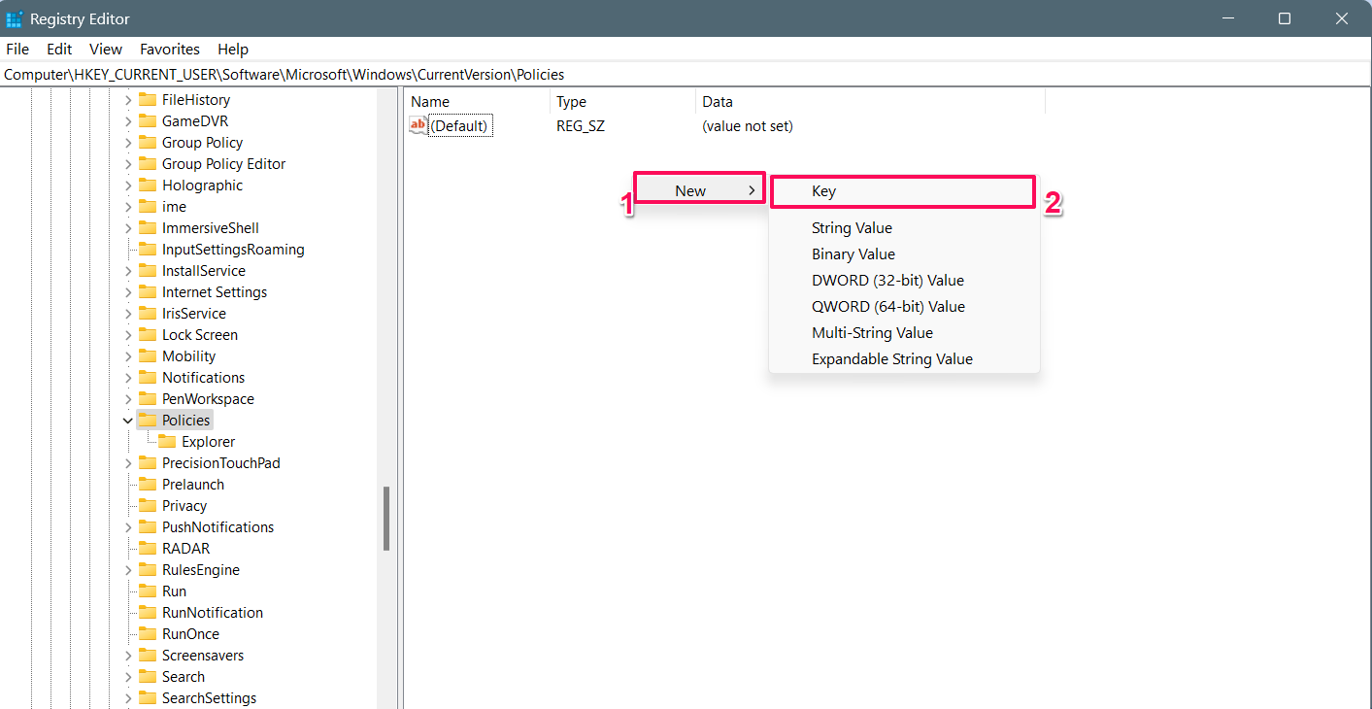Choose Multi-String Value
This screenshot has height=709, width=1372.
click(x=904, y=332)
